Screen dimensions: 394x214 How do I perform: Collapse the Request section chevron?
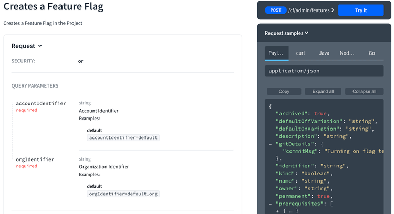(x=40, y=46)
